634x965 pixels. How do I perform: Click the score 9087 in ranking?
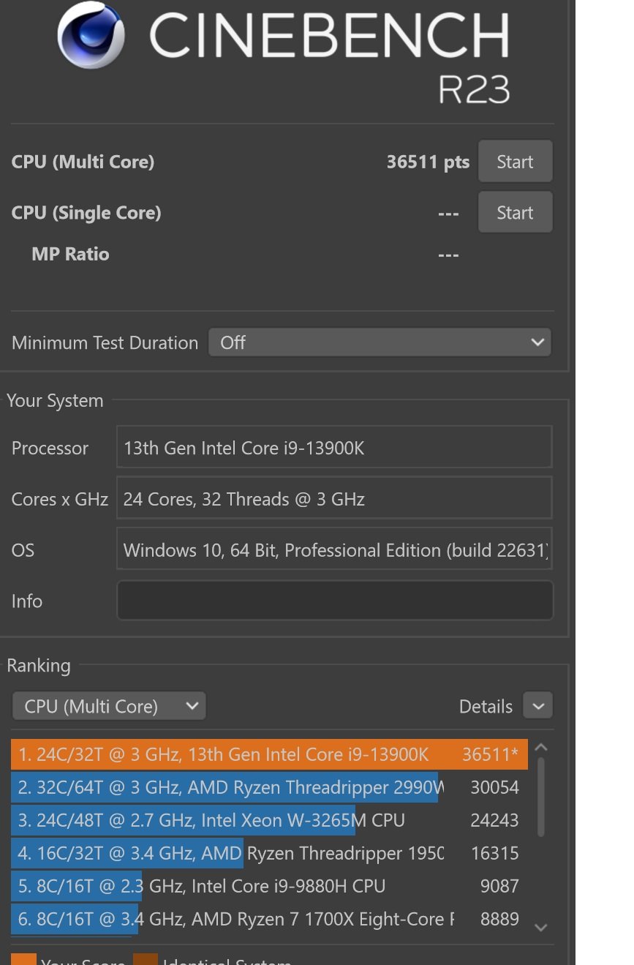click(500, 886)
